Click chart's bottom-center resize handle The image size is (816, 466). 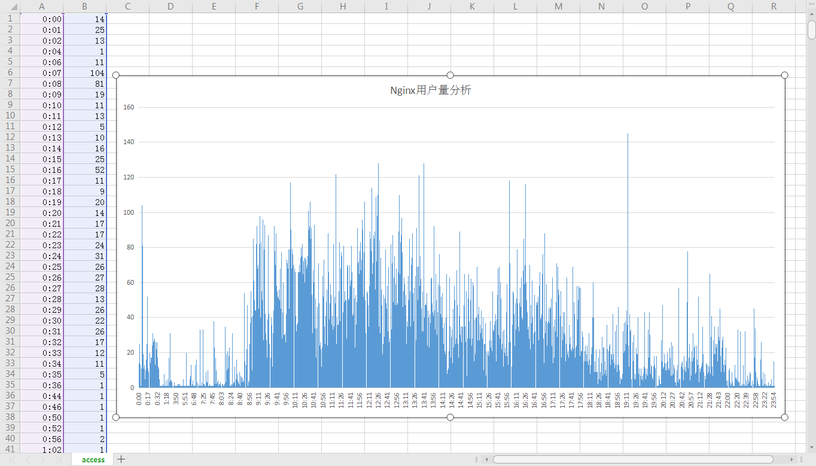(x=450, y=417)
